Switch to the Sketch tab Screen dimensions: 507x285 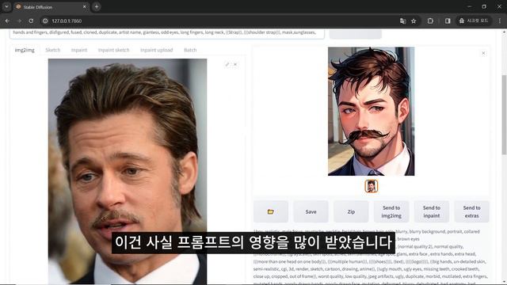pos(53,50)
